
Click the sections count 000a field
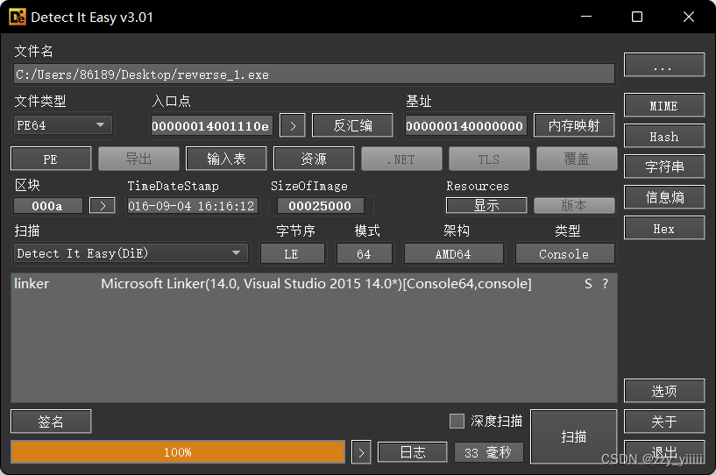[48, 206]
